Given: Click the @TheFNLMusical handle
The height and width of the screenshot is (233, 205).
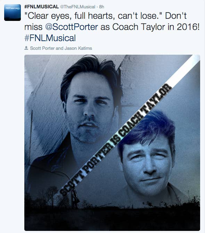Looking at the screenshot, I should pyautogui.click(x=77, y=7).
